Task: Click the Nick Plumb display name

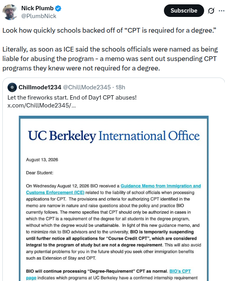Action: 37,8
